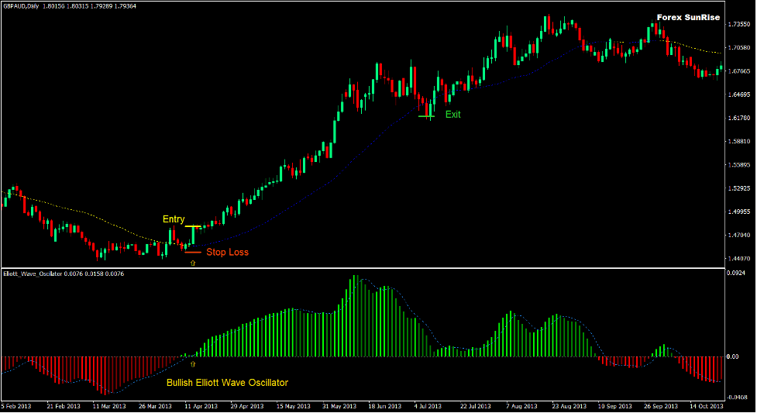Click the -0.0408 oscillator scale value
The width and height of the screenshot is (757, 413).
[x=737, y=398]
